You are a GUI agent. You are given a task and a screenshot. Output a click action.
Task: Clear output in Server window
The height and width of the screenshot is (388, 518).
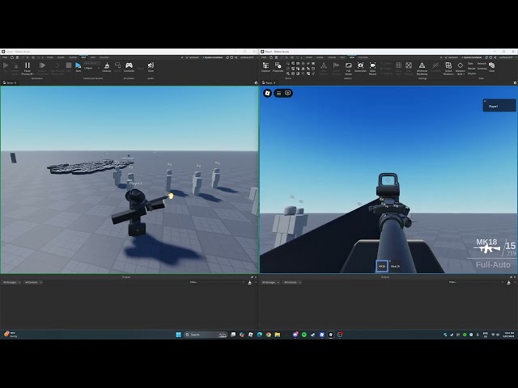(249, 282)
